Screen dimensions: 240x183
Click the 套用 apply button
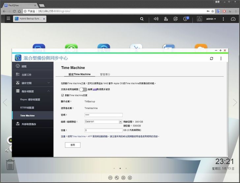pos(73,145)
